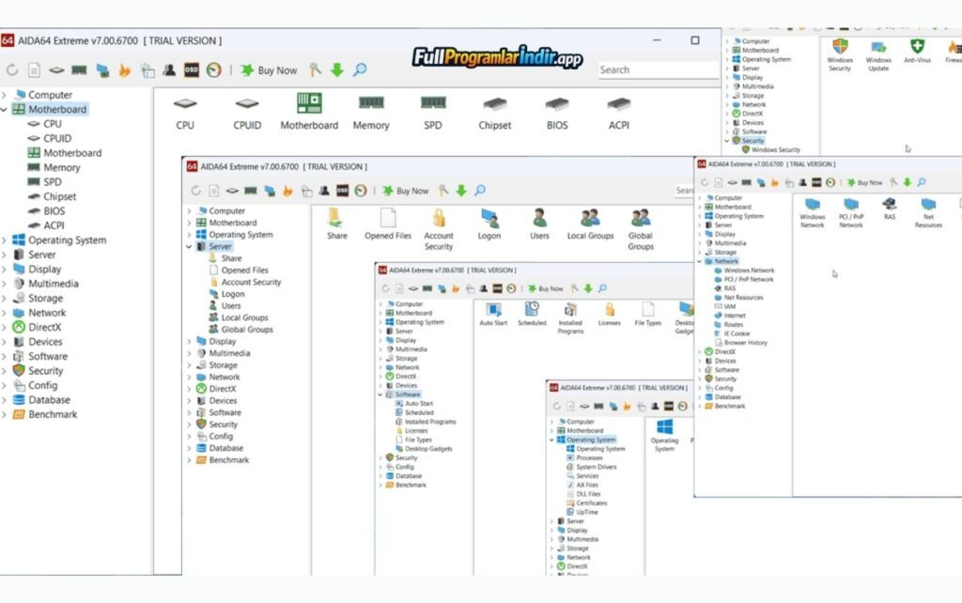
Task: Collapse the Motherboard node in the leftmost tree
Action: tap(5, 110)
